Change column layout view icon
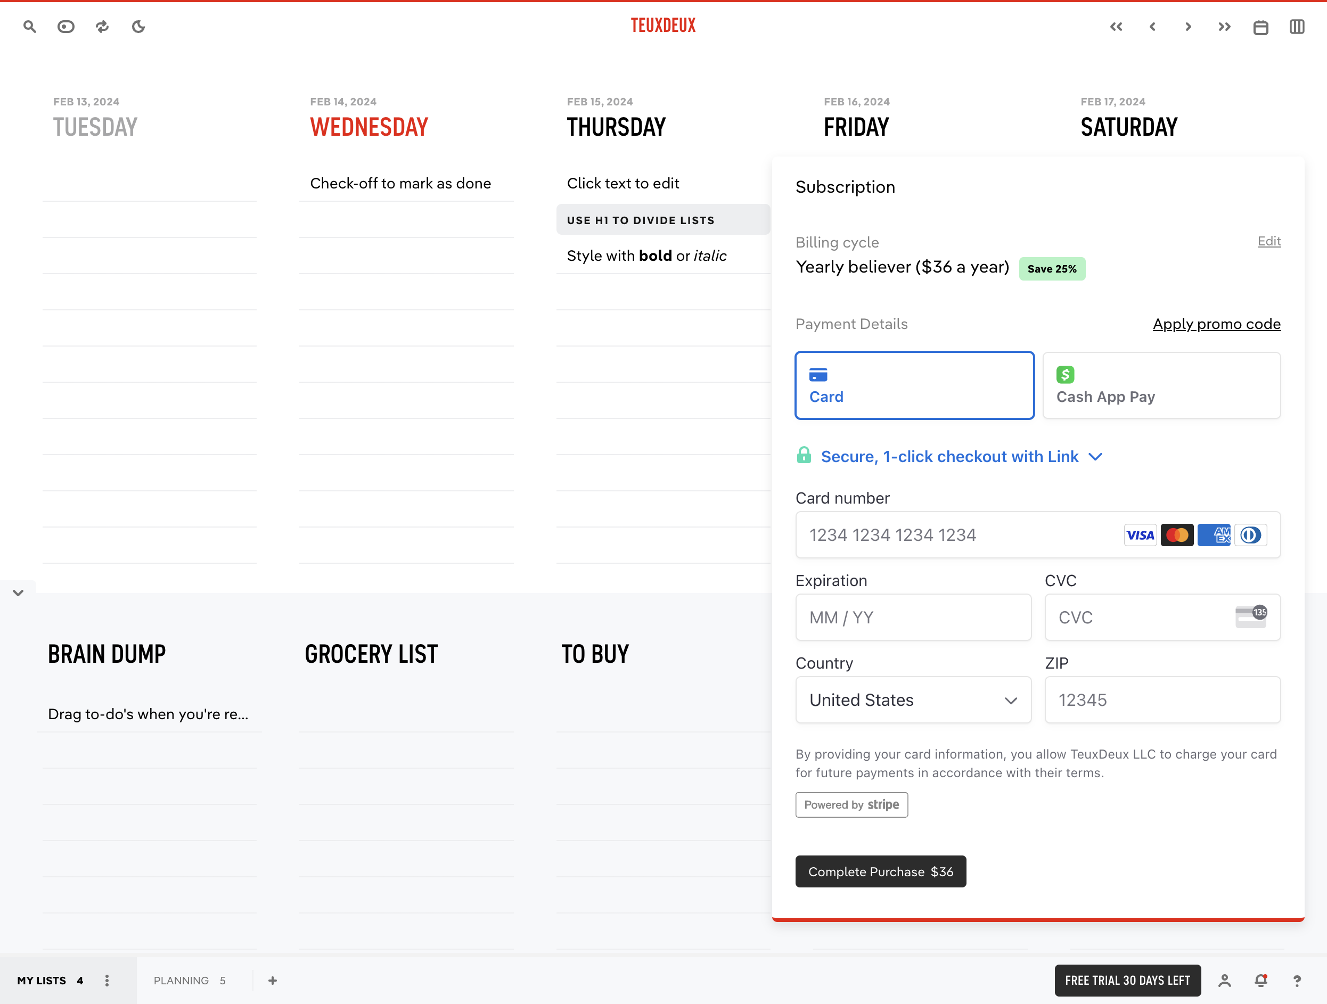Viewport: 1327px width, 1004px height. point(1297,27)
